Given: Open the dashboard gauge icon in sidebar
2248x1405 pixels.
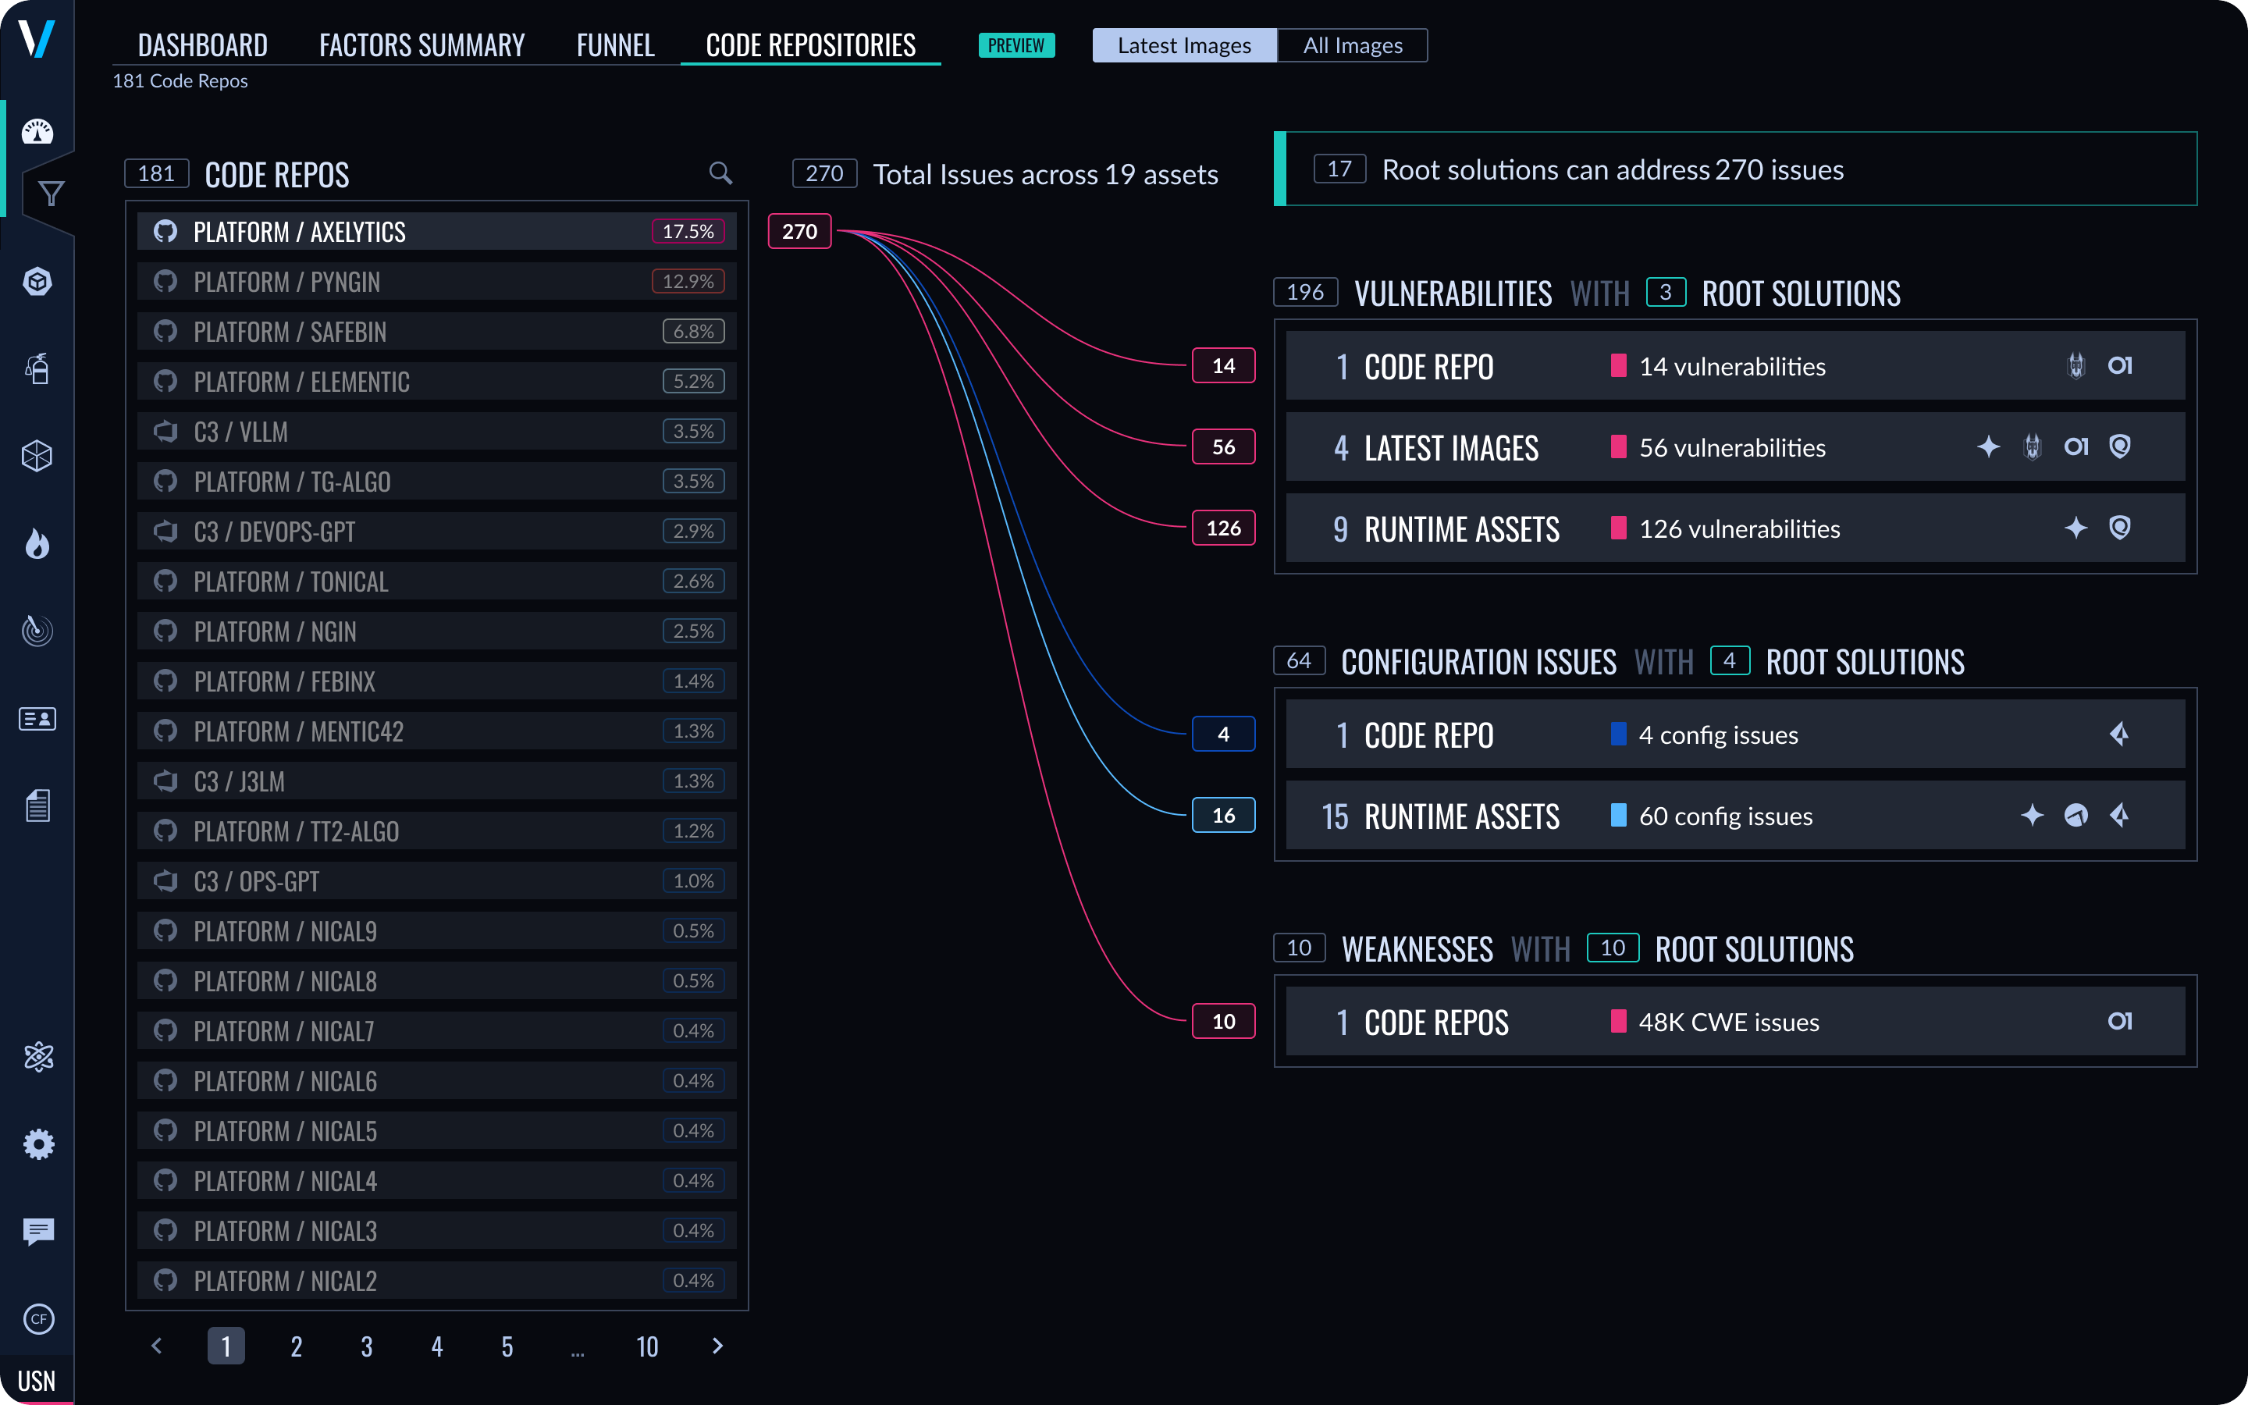Looking at the screenshot, I should click(37, 132).
